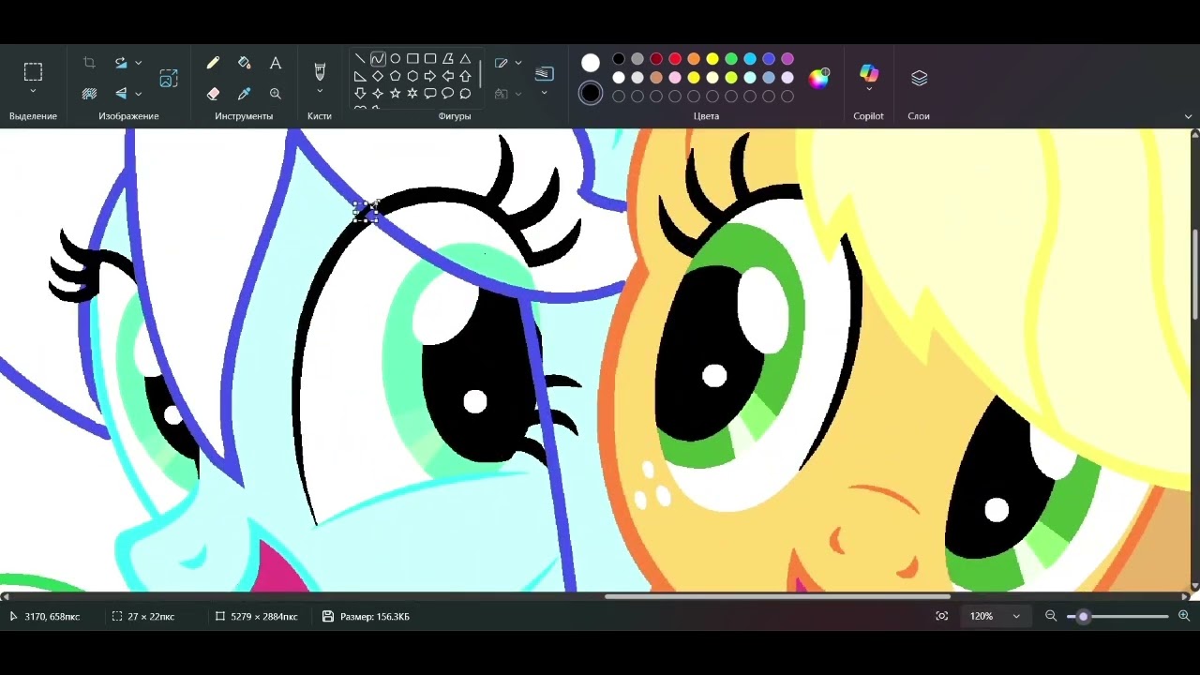Choose the Five-point star shape
The height and width of the screenshot is (675, 1200).
point(395,93)
